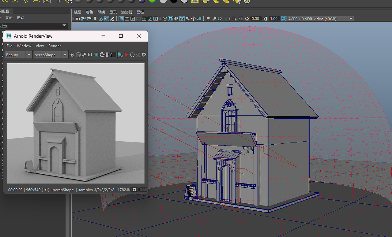Enable the crop region tool

(96, 55)
